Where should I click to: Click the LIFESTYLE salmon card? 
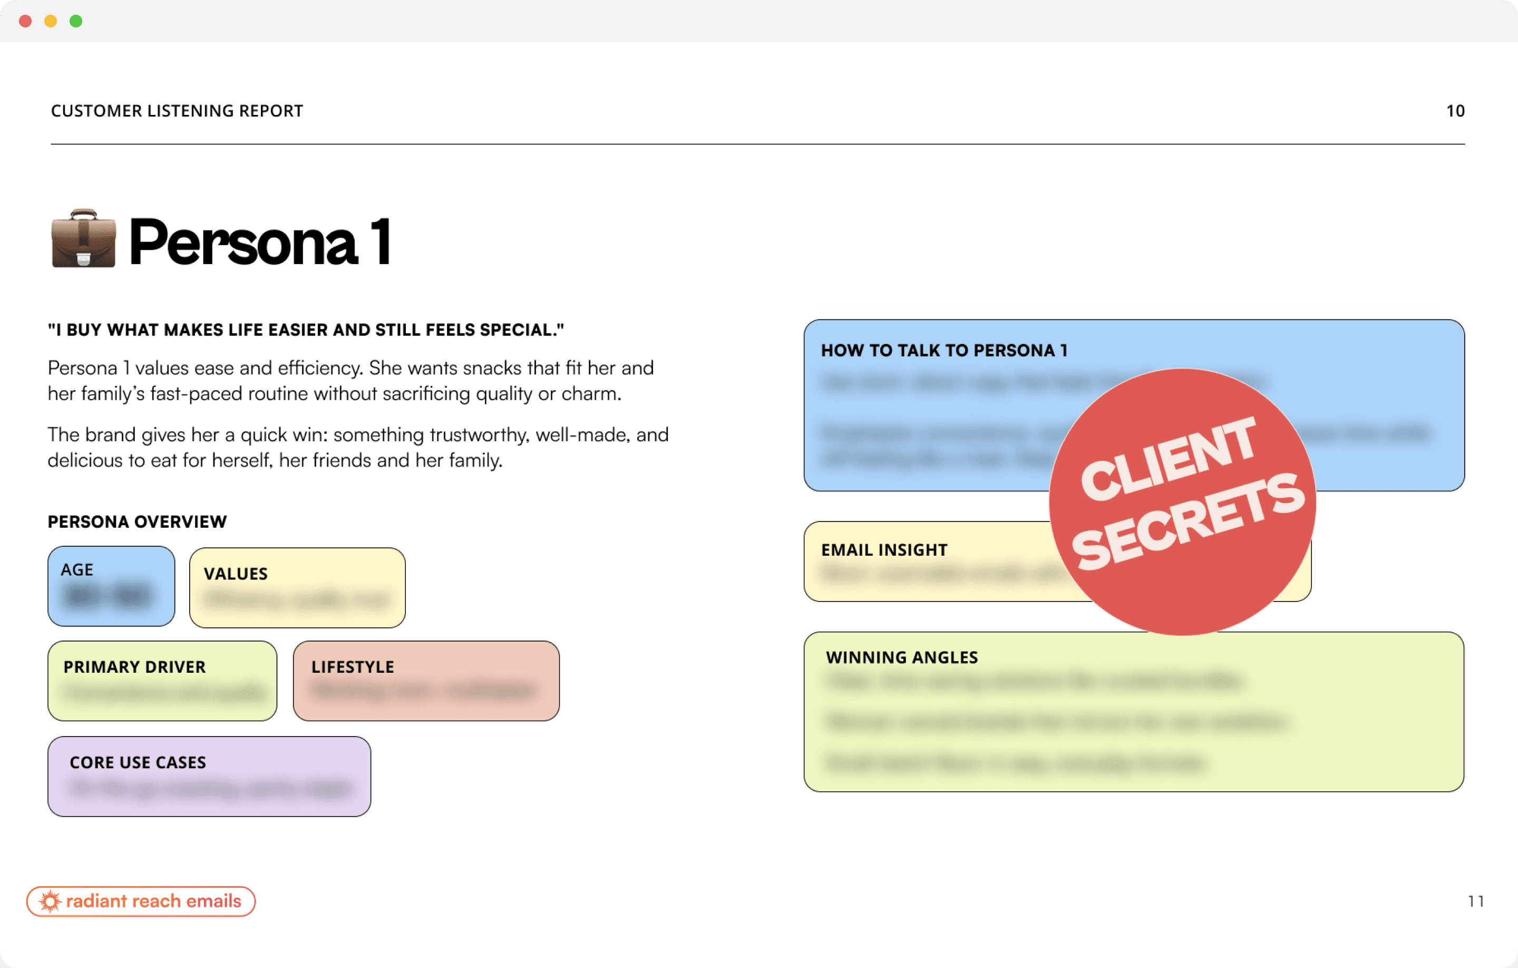426,681
